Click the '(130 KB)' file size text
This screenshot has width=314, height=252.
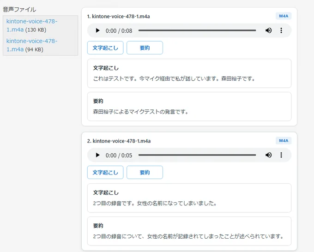36,30
